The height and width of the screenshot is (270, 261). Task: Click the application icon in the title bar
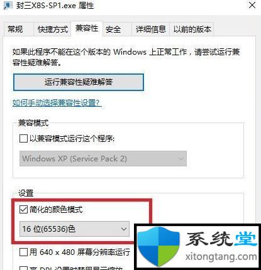(x=8, y=5)
